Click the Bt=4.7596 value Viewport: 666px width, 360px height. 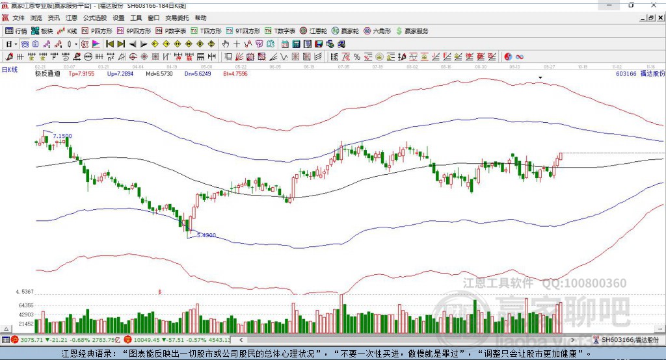235,74
